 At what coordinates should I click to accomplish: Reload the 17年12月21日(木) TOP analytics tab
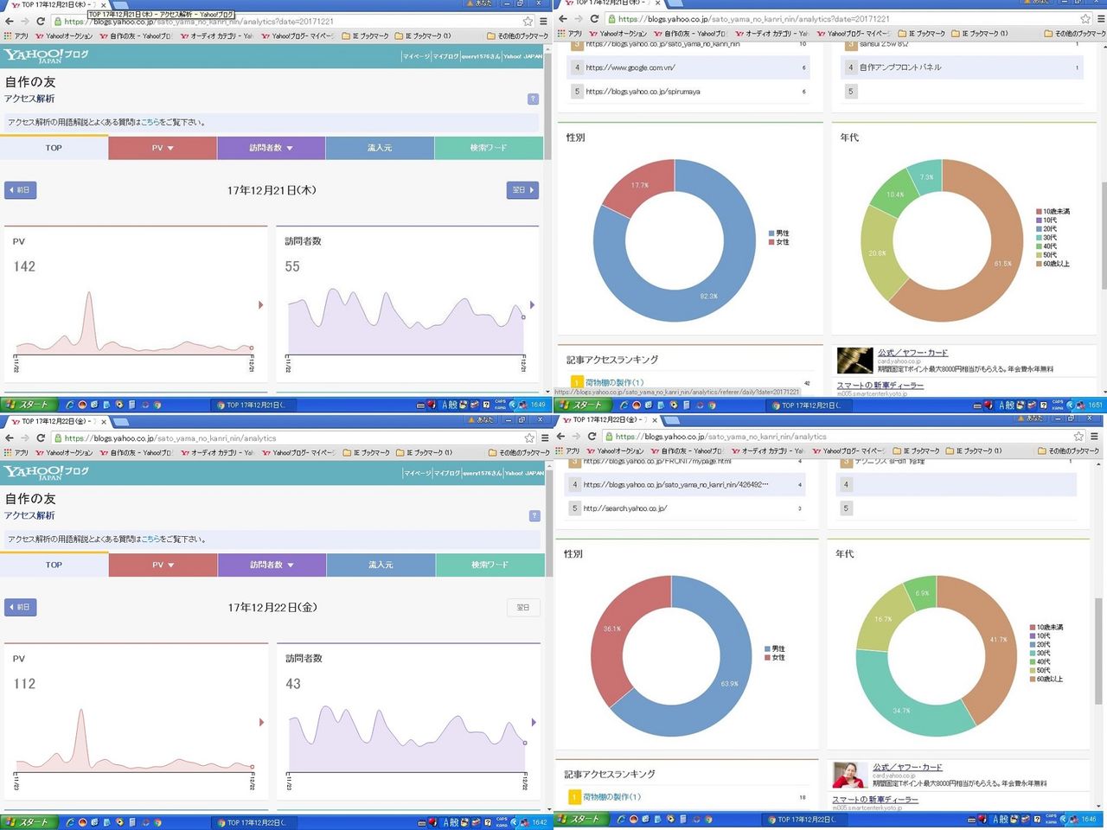[41, 22]
